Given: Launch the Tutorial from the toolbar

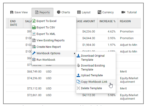Looking at the screenshot, I should (129, 12).
